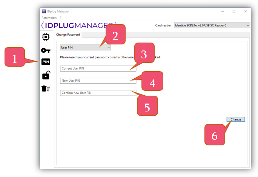Image resolution: width=258 pixels, height=177 pixels.
Task: Open the PIN change section icon
Action: (x=46, y=62)
